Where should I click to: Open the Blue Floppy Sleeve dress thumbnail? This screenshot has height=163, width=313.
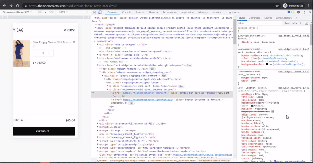[21, 53]
